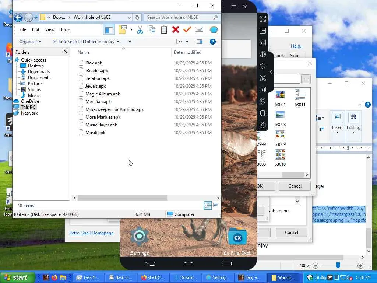Image resolution: width=377 pixels, height=283 pixels.
Task: Click the emulator shake device icon
Action: (263, 113)
